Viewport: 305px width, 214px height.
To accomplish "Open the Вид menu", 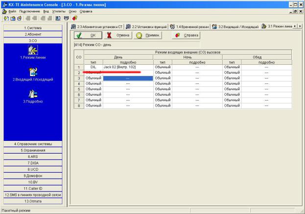I will pyautogui.click(x=46, y=11).
